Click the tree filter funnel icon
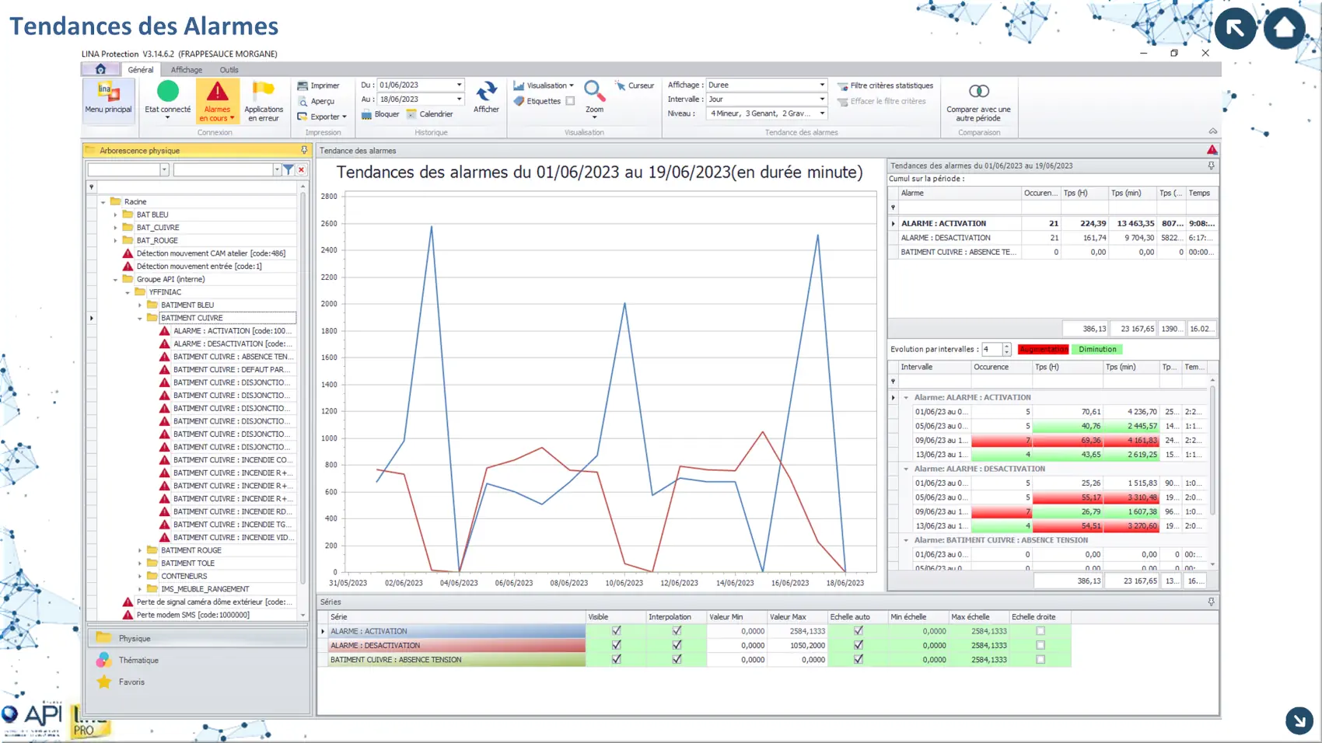Screen dimensions: 1322x743 click(289, 169)
